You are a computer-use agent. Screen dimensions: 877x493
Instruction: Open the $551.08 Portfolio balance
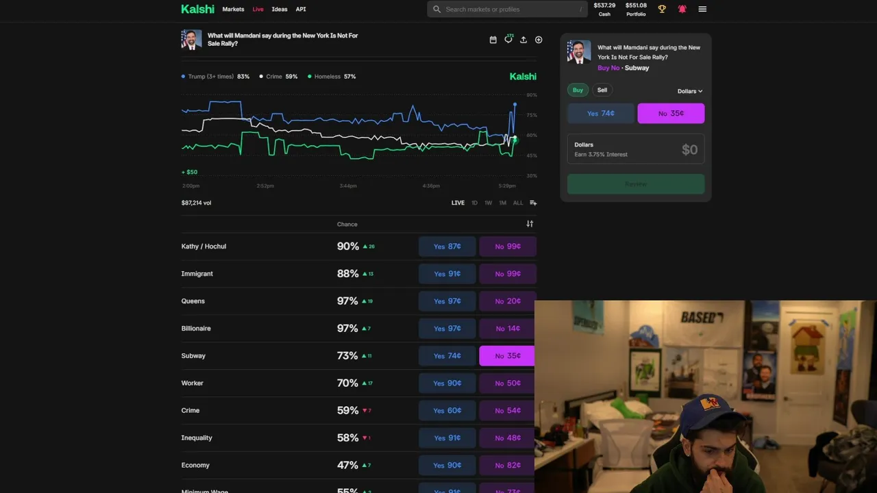[636, 9]
